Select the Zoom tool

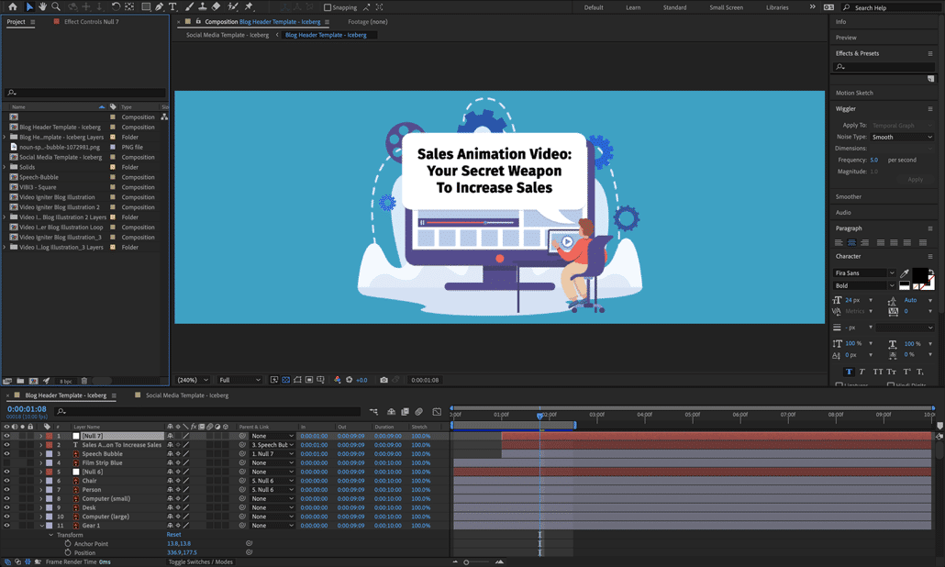click(55, 7)
